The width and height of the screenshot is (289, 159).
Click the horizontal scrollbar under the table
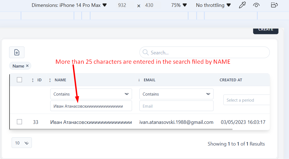coord(121,129)
